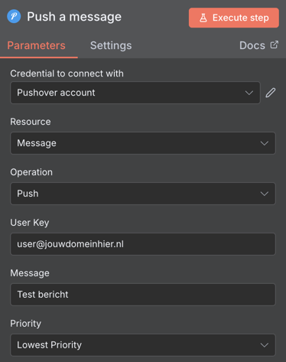Edit credential with the pencil icon

pyautogui.click(x=271, y=93)
